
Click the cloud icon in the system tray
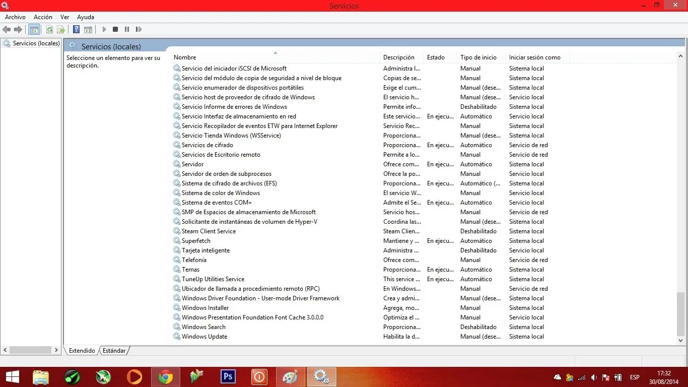click(x=558, y=377)
